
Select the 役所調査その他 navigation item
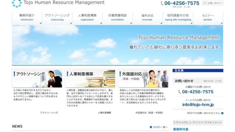[x=178, y=18]
